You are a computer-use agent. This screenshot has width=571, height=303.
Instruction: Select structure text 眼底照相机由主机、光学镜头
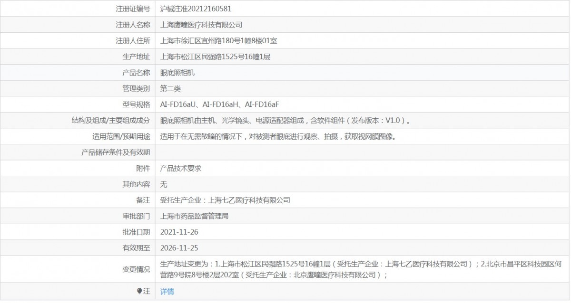click(x=206, y=121)
